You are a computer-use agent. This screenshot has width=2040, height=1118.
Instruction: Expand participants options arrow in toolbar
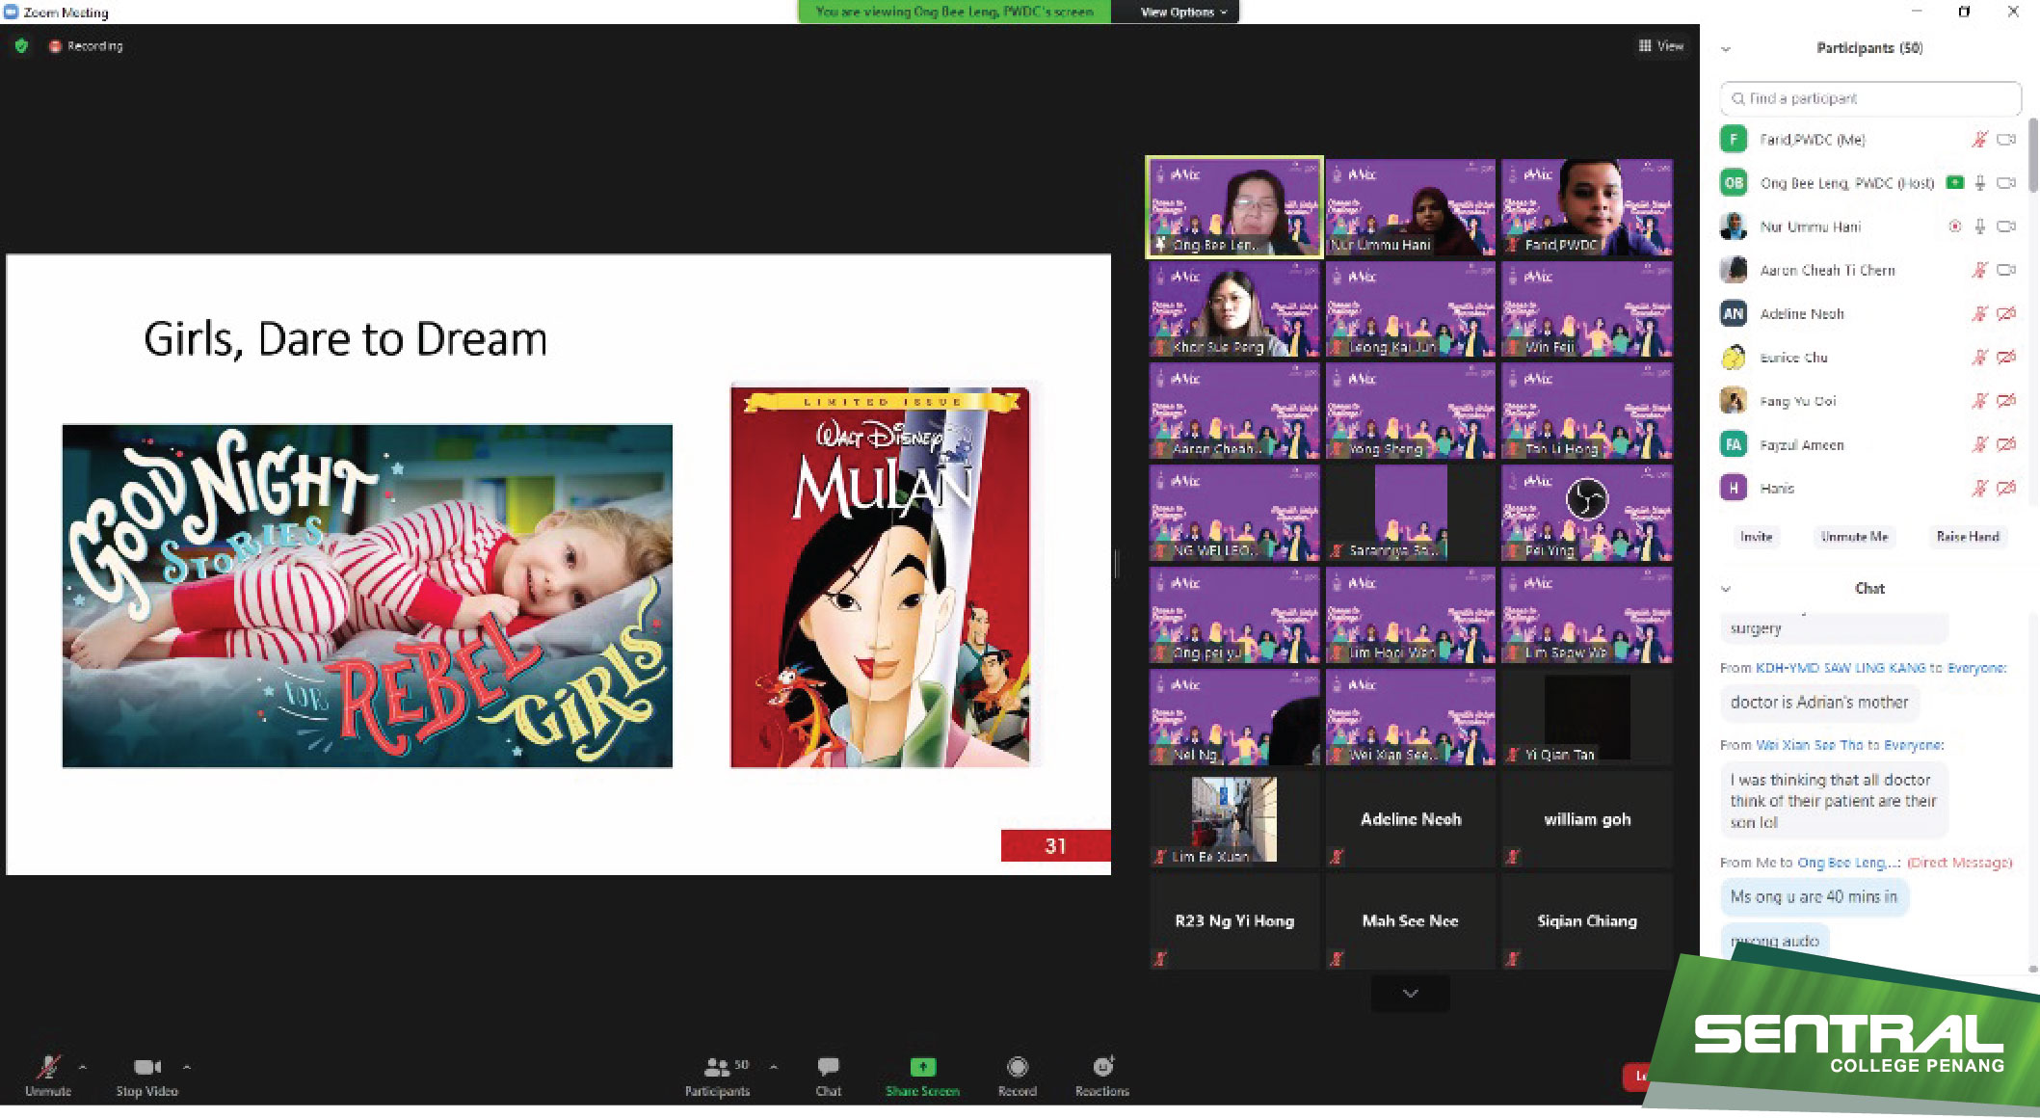click(774, 1067)
